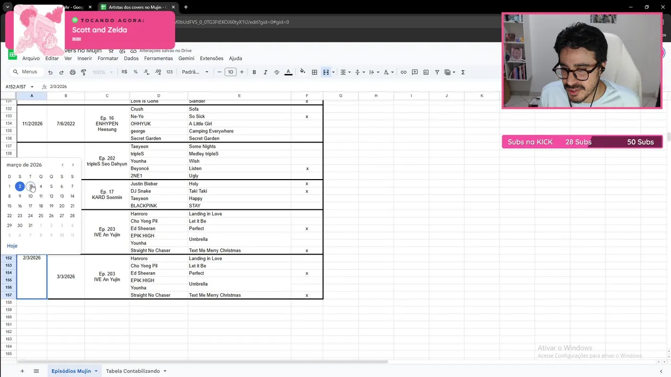Toggle italic formatting
Screen dimensions: 671x377
pyautogui.click(x=265, y=72)
